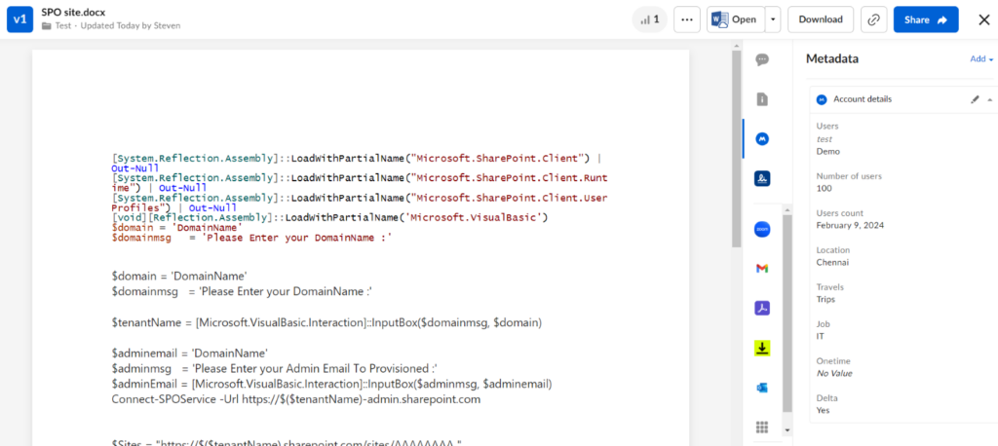The image size is (998, 446).
Task: Select the Metadata sidebar icon
Action: click(x=762, y=138)
